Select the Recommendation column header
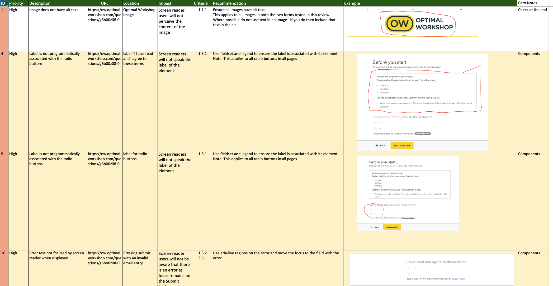Image resolution: width=553 pixels, height=286 pixels. pyautogui.click(x=278, y=3)
